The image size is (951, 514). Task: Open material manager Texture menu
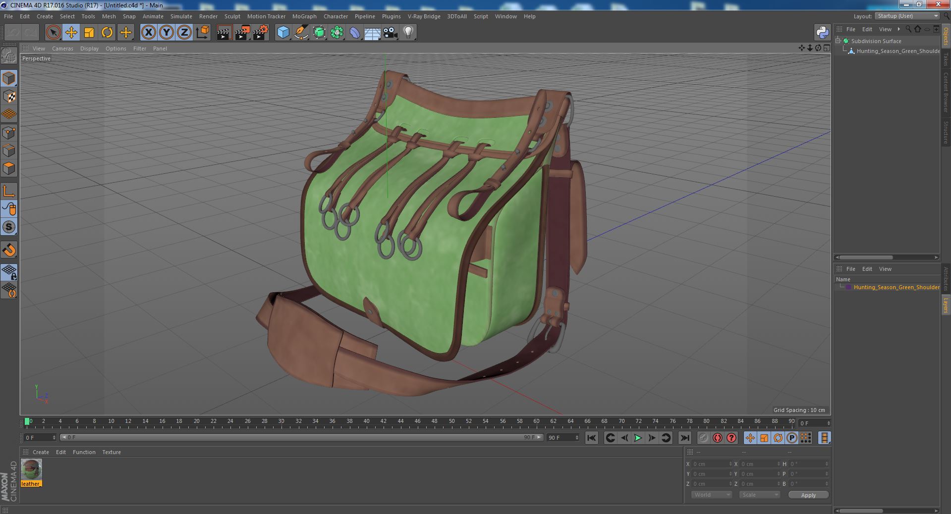[x=112, y=452]
